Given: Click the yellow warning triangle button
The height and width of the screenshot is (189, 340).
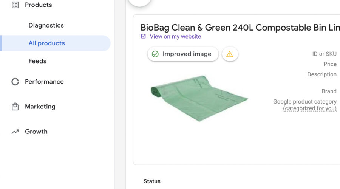Looking at the screenshot, I should coord(230,54).
